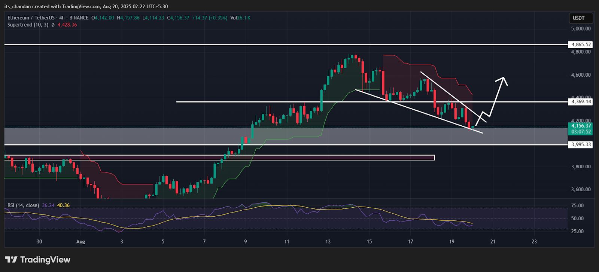Click the RSI value 36.24

(48, 205)
